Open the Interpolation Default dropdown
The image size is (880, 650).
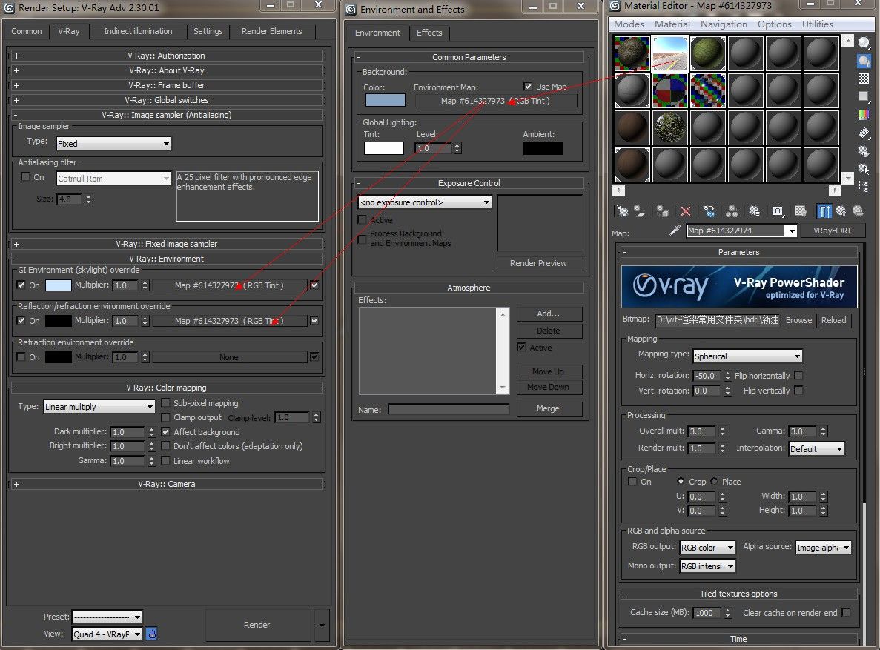[x=816, y=448]
